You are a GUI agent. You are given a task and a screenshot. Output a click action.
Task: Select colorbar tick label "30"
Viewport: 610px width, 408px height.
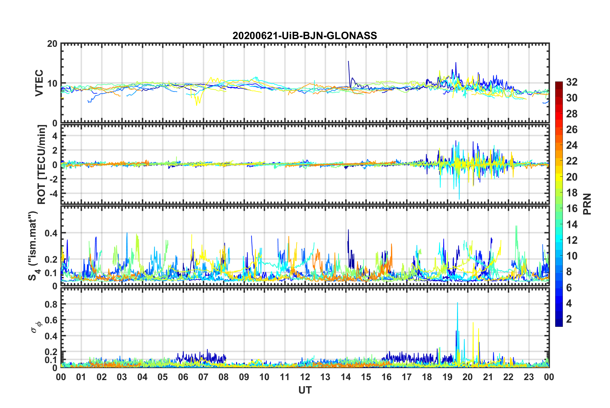pyautogui.click(x=572, y=98)
